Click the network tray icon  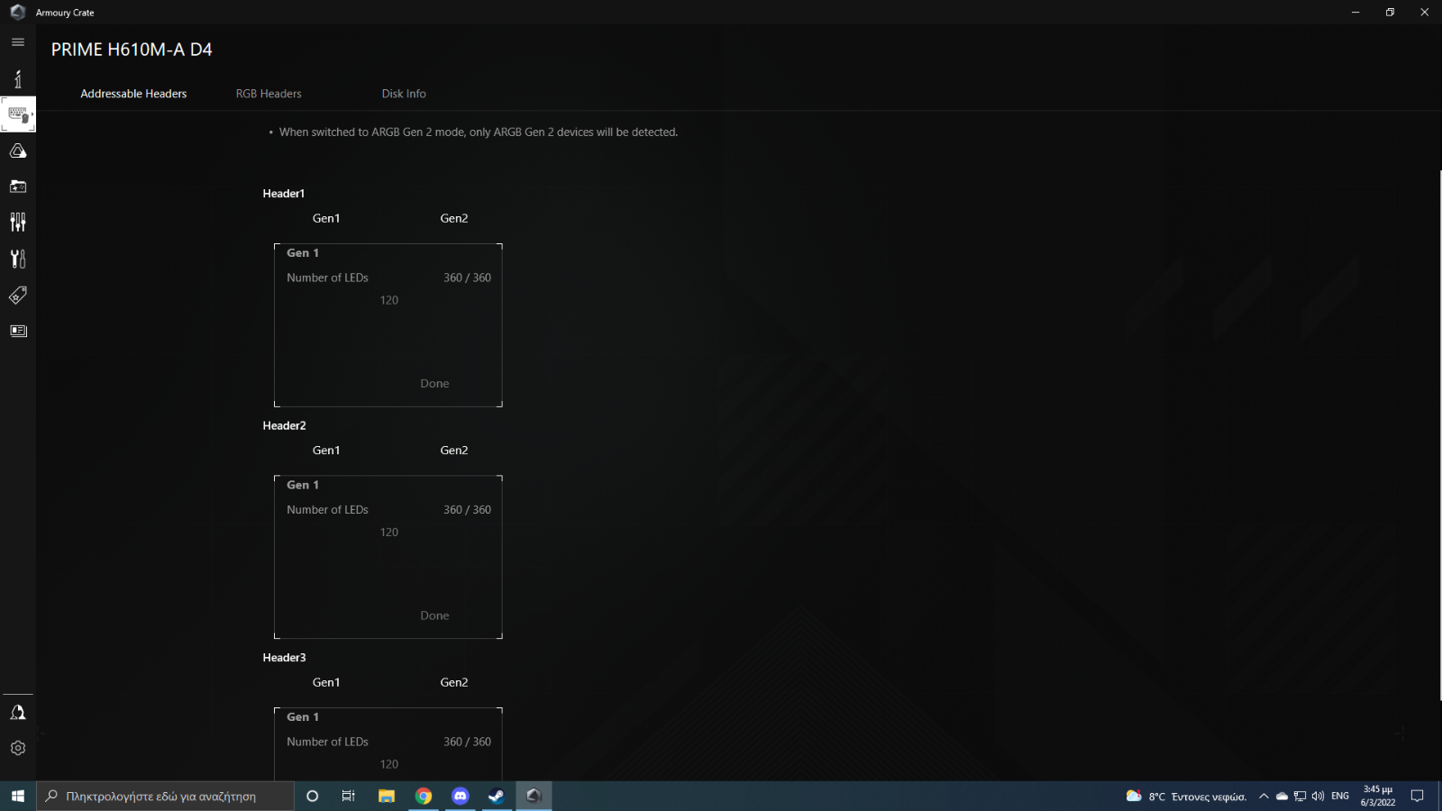coord(1300,797)
